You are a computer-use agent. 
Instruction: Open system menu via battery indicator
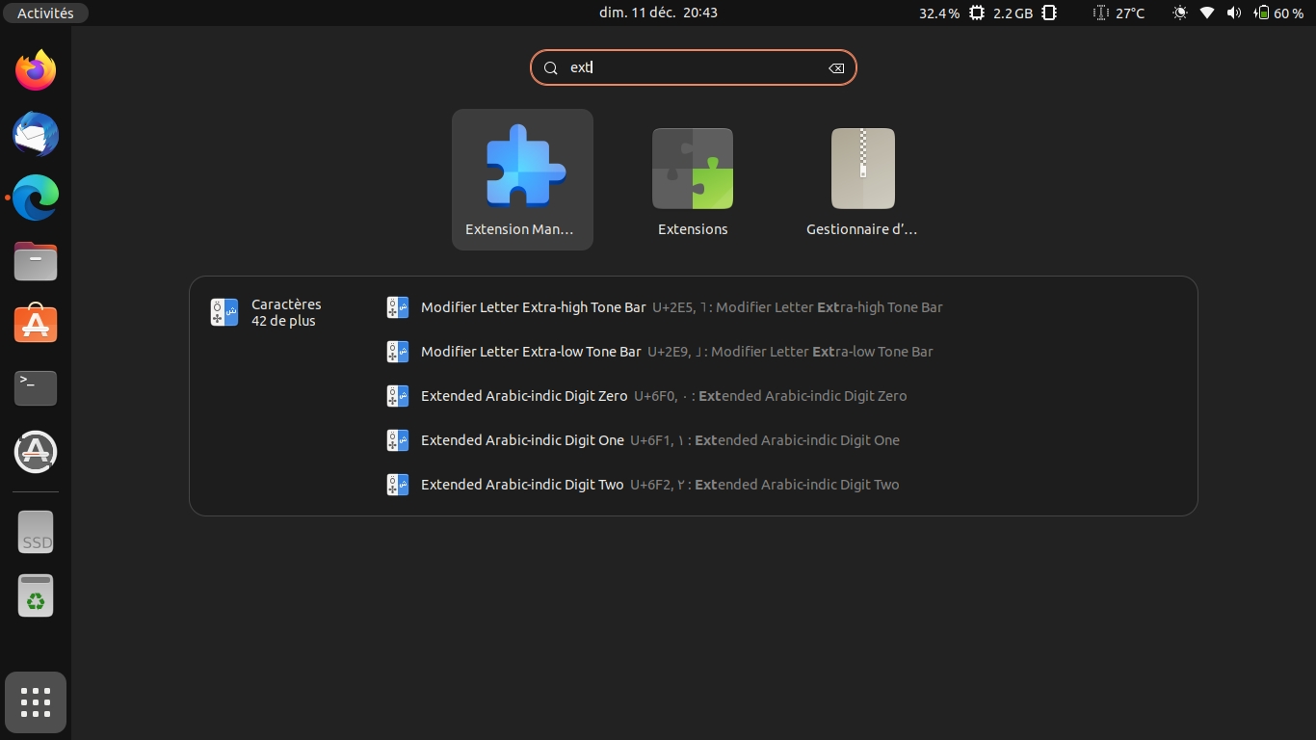coord(1277,13)
